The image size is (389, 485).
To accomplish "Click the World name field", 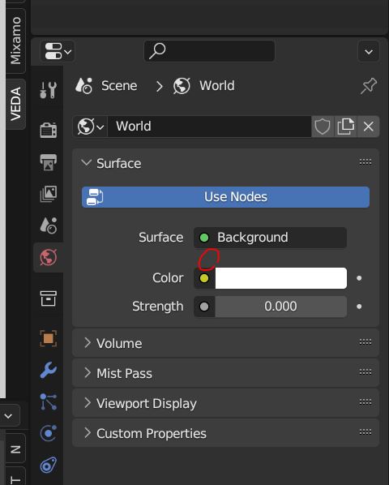I will [209, 127].
